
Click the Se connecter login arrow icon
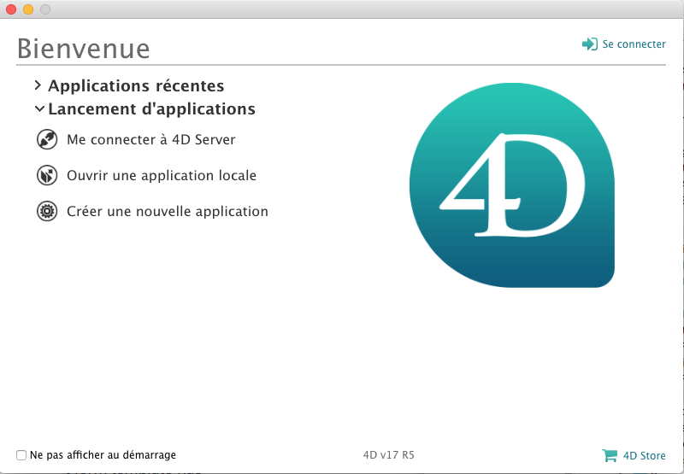(589, 44)
